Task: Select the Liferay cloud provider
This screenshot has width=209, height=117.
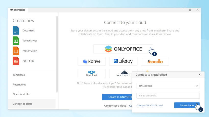Action: [123, 61]
